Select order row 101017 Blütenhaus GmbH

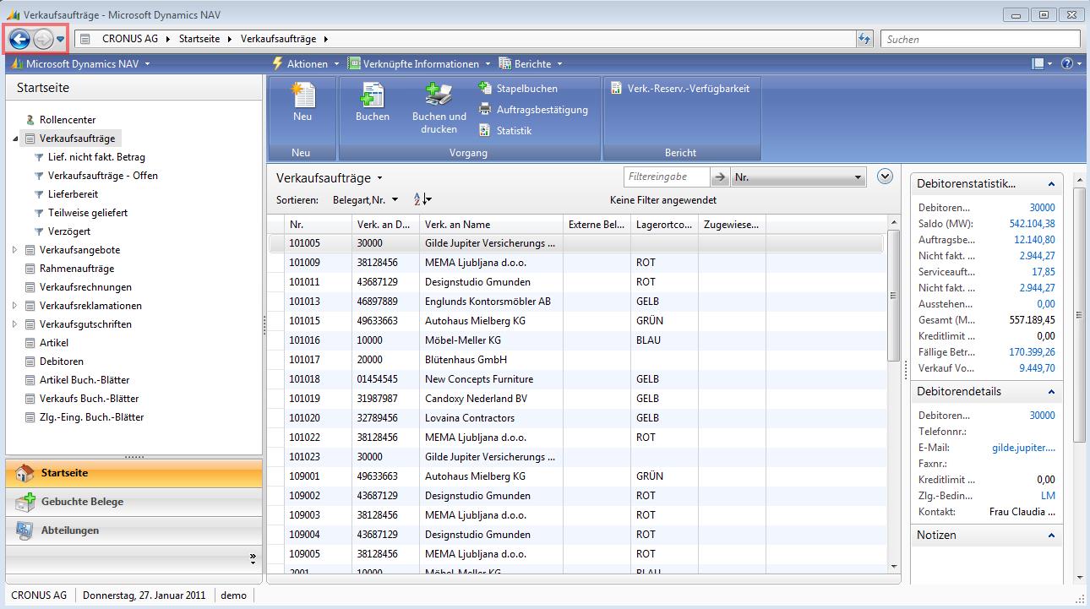[576, 360]
